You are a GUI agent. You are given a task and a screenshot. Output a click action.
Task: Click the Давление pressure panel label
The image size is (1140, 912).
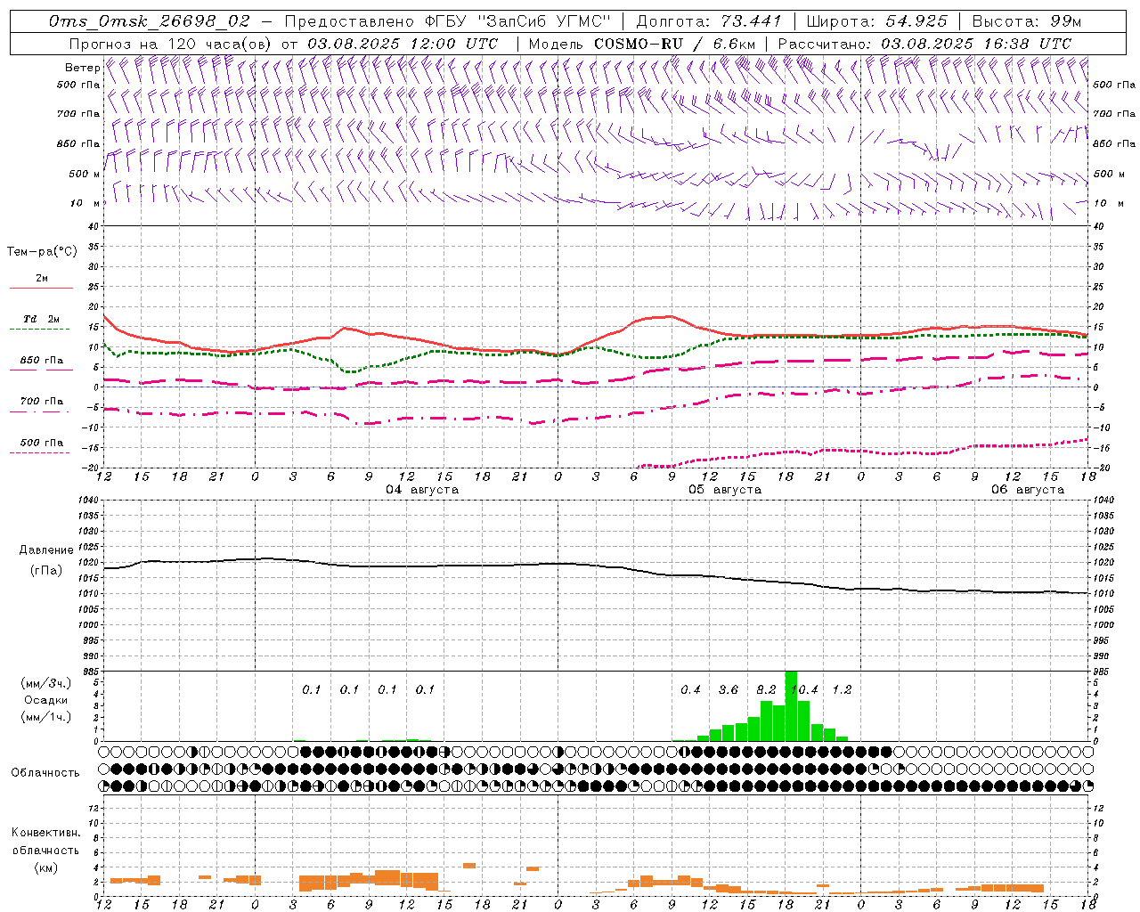[x=46, y=550]
